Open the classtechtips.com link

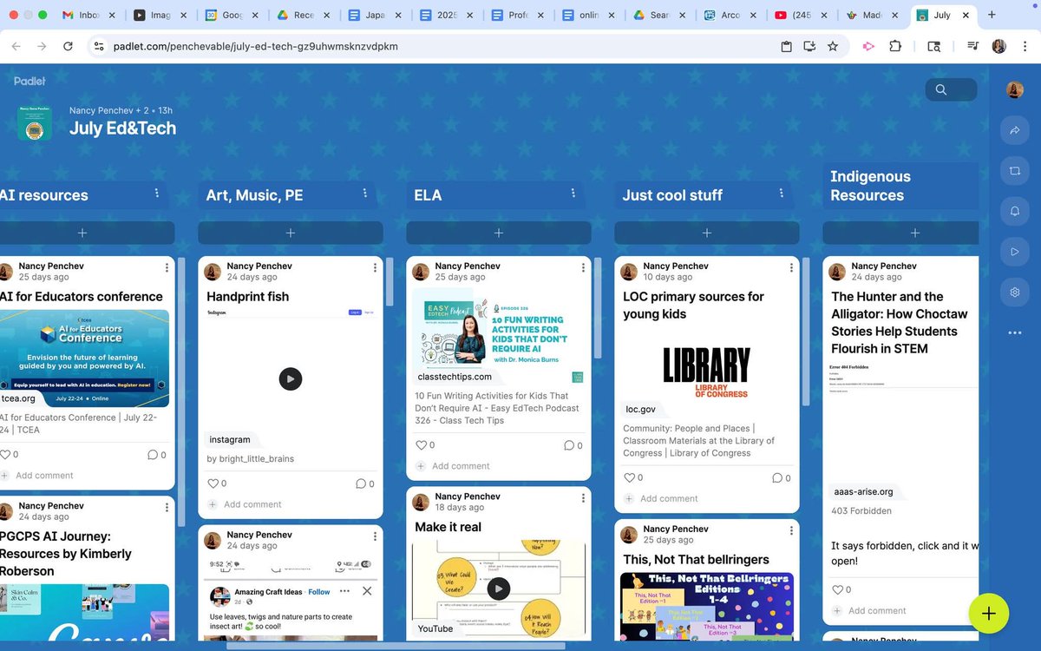[x=455, y=377]
